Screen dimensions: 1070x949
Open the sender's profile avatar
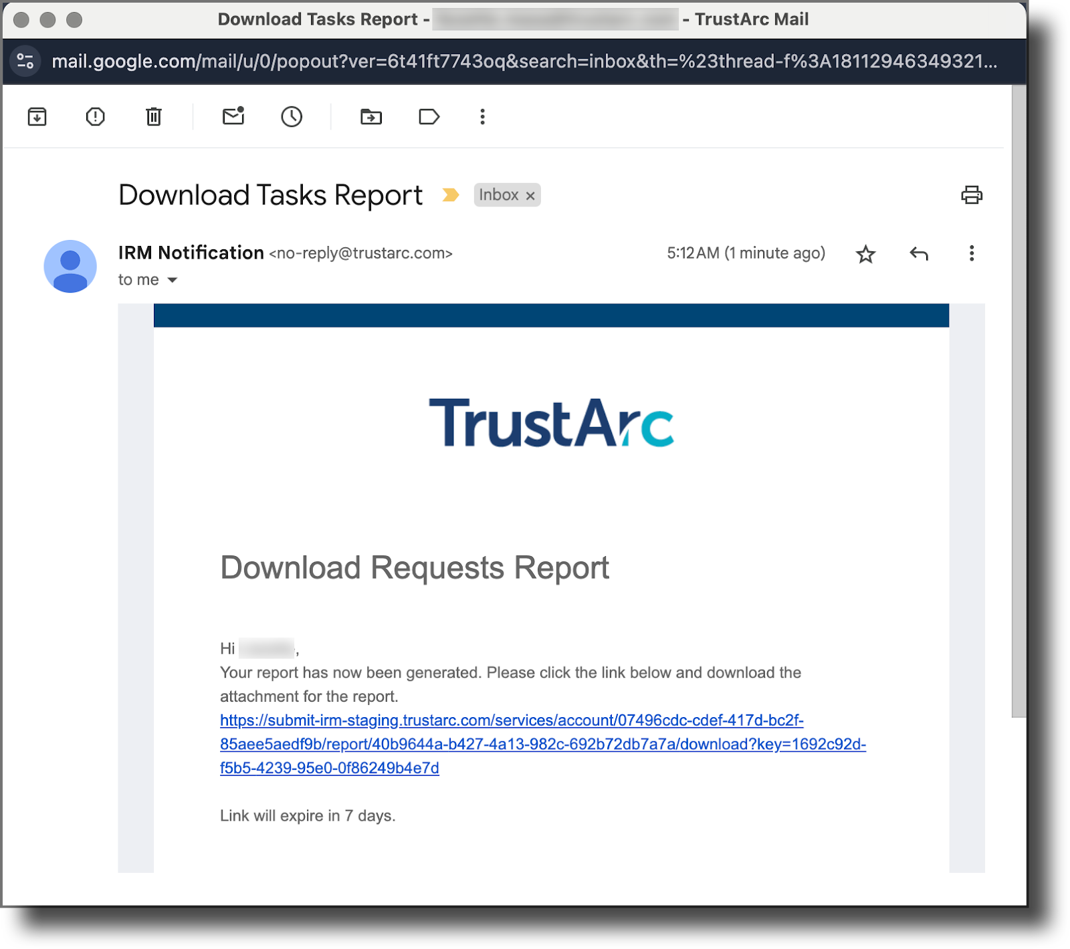70,265
